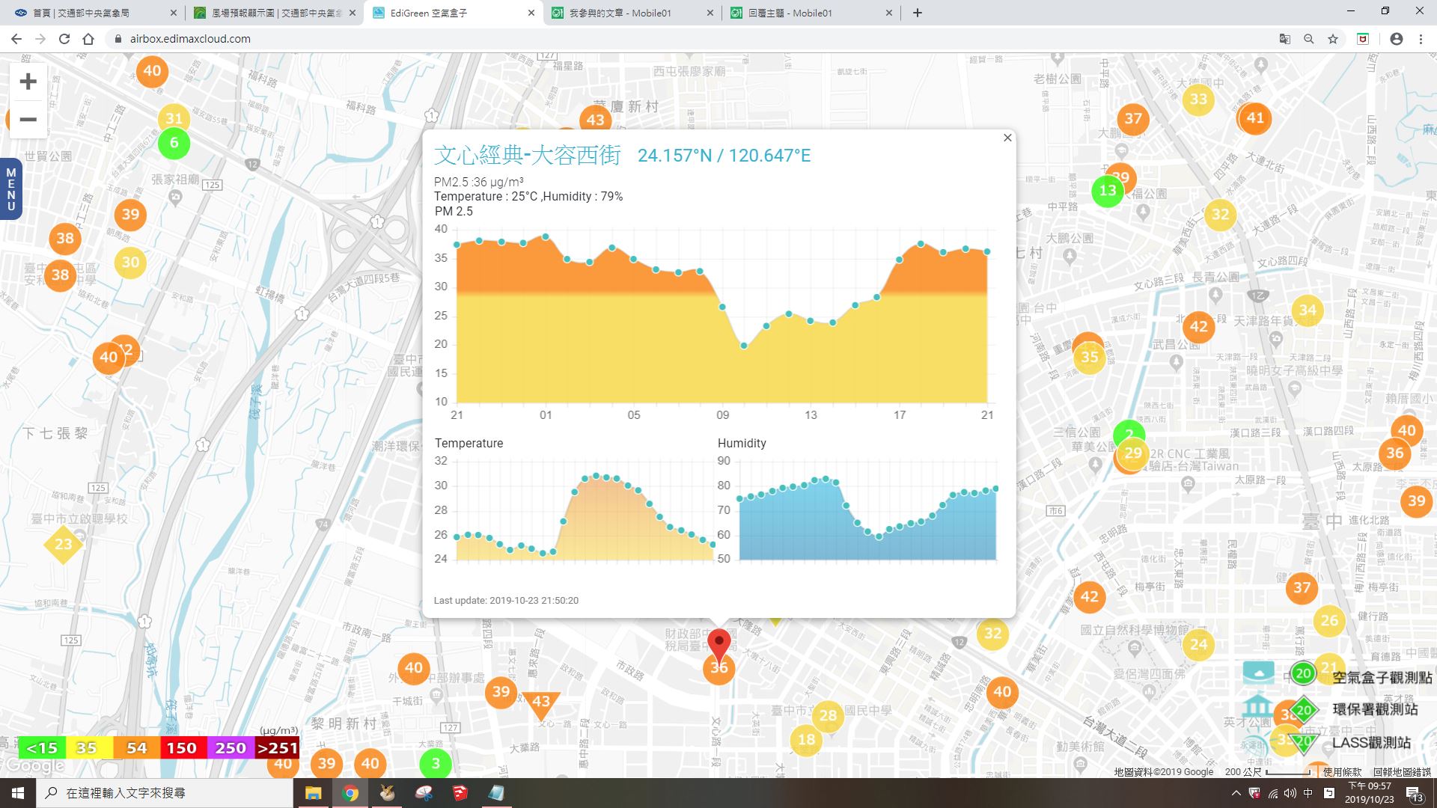This screenshot has height=808, width=1437.
Task: Select the yellow marker 18
Action: click(x=806, y=740)
